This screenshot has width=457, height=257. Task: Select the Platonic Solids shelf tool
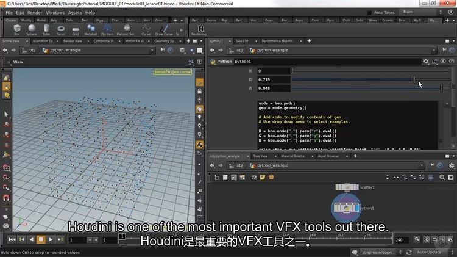coord(127,30)
